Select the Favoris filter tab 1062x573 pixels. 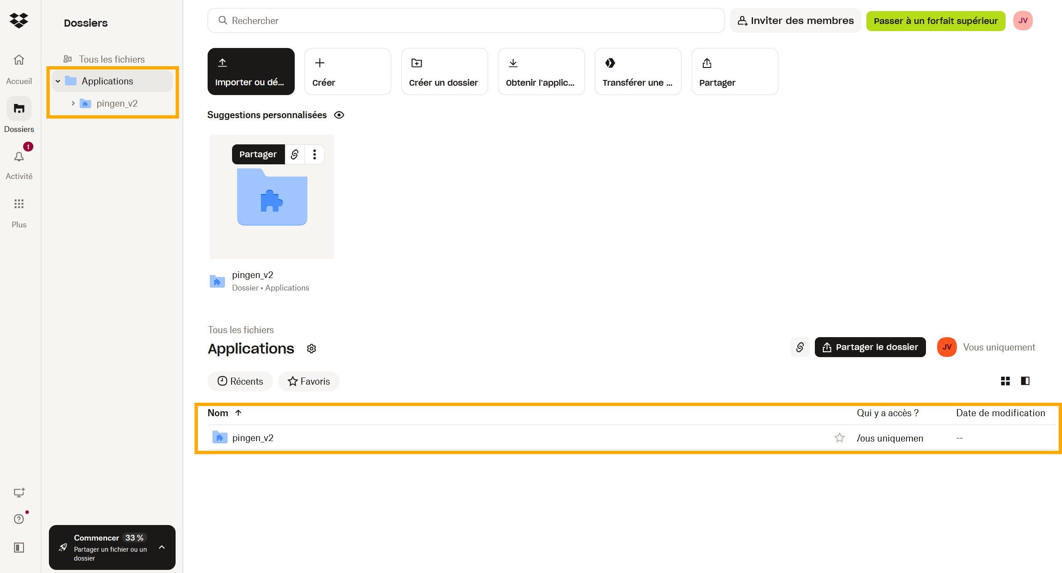309,381
